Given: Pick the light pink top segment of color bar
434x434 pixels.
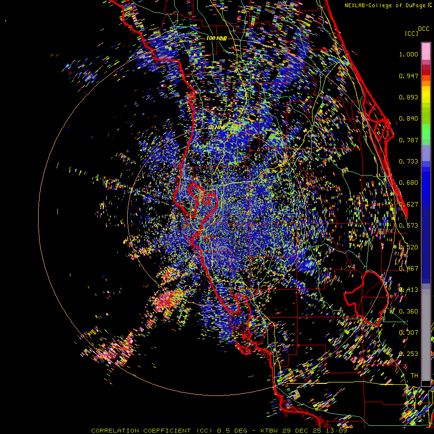Looking at the screenshot, I should point(426,51).
